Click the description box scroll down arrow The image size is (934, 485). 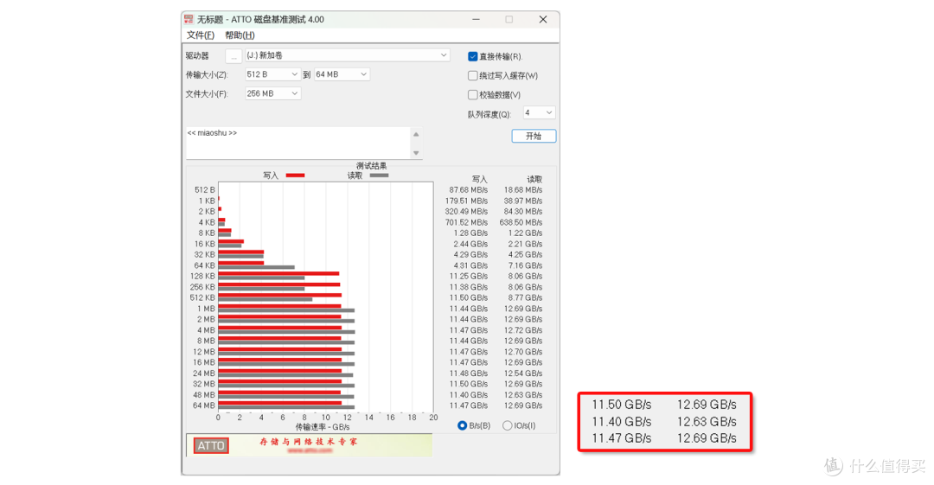coord(416,153)
